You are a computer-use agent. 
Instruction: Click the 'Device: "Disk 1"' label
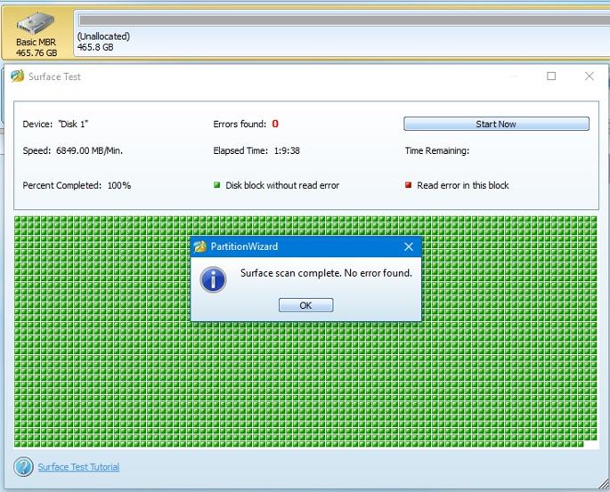click(x=55, y=124)
